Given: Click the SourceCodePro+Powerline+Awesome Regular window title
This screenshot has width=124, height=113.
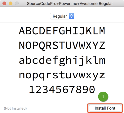Looking at the screenshot, I should (70, 4).
